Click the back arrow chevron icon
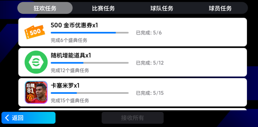 pyautogui.click(x=7, y=118)
